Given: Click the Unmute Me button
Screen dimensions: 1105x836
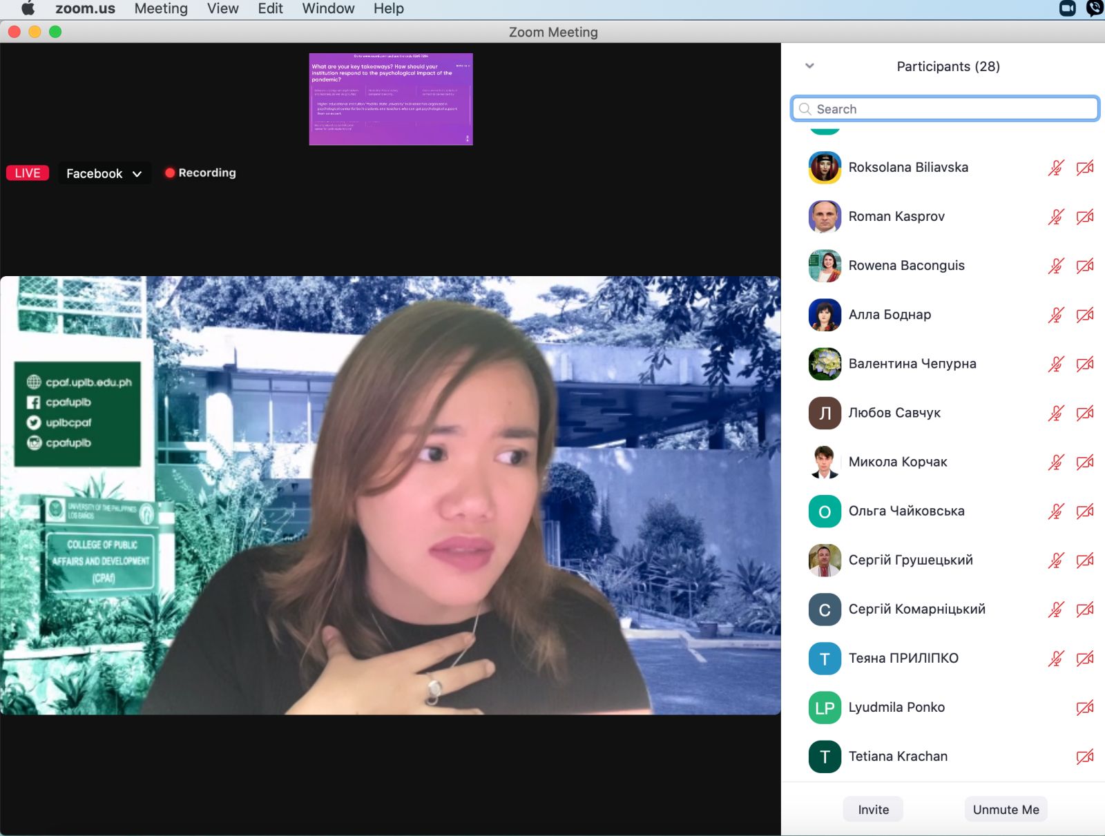Looking at the screenshot, I should coord(1006,809).
